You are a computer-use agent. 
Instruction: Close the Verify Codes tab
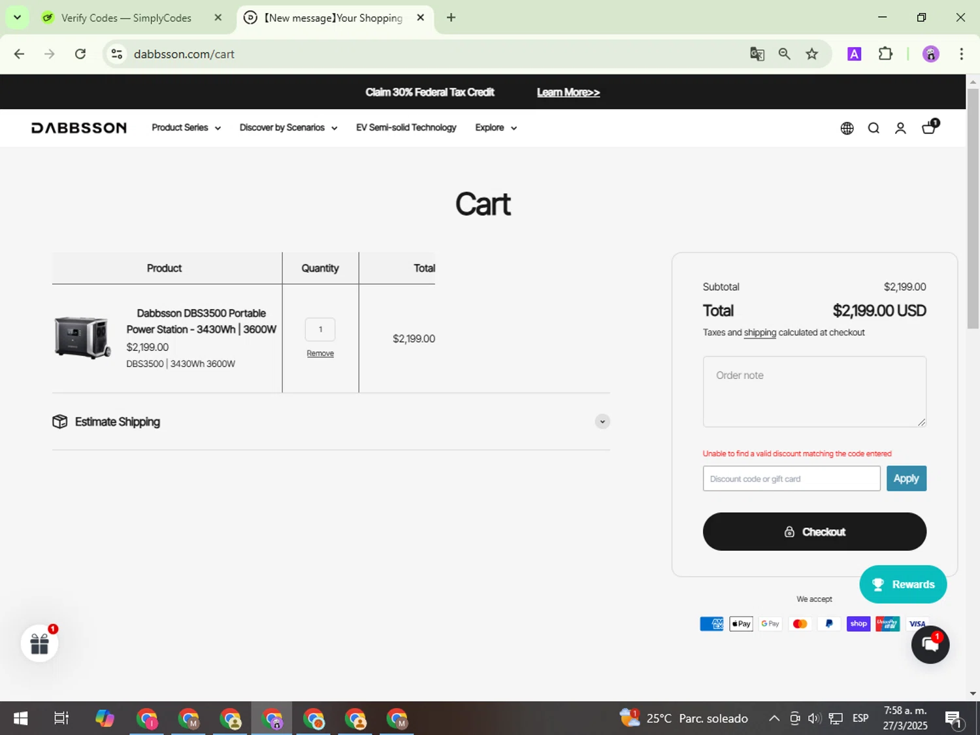[218, 18]
